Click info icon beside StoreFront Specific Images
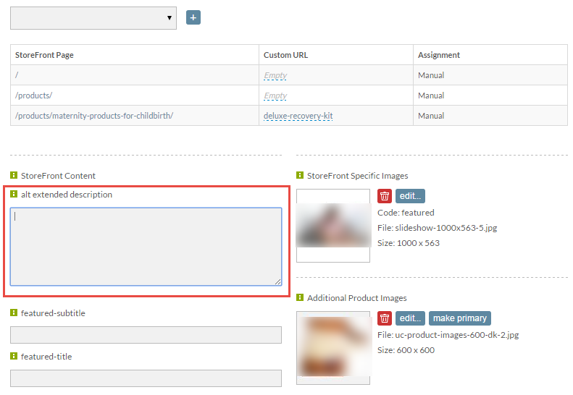The height and width of the screenshot is (395, 573). click(300, 175)
